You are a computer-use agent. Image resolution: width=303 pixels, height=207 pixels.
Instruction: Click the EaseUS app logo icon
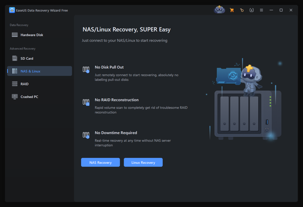click(12, 10)
